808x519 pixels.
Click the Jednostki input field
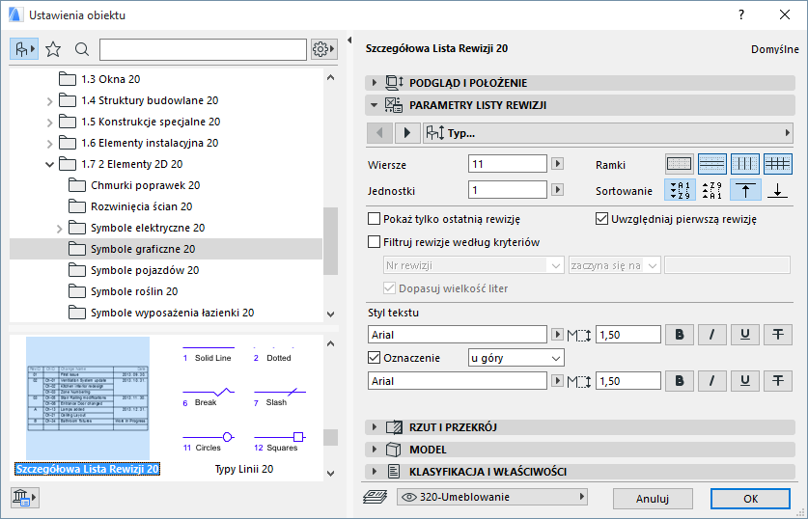508,189
